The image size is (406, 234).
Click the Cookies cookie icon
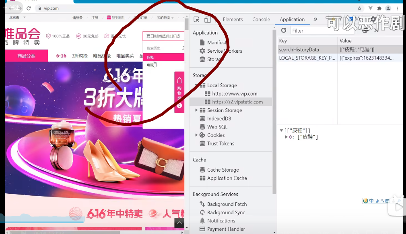pyautogui.click(x=202, y=135)
